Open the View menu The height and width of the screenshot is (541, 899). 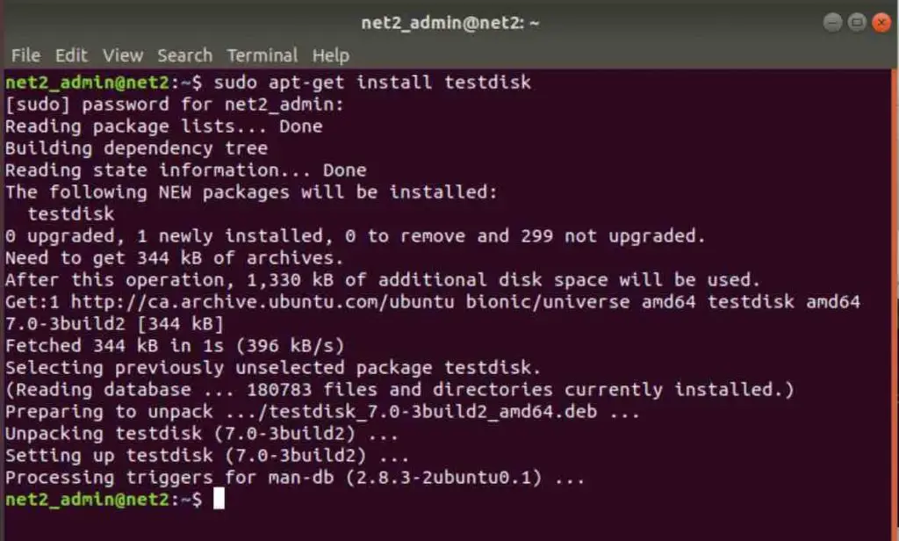tap(122, 54)
